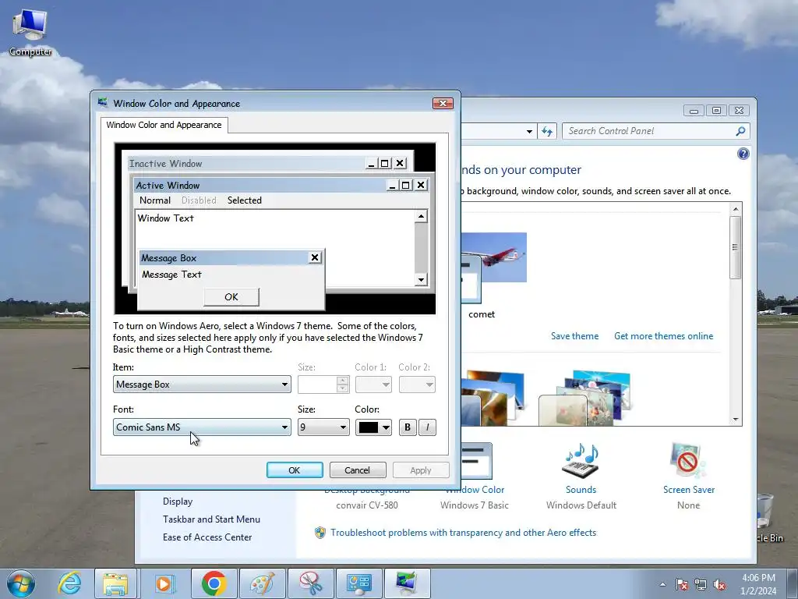This screenshot has width=798, height=599.
Task: Open Screen Saver settings icon
Action: [688, 461]
